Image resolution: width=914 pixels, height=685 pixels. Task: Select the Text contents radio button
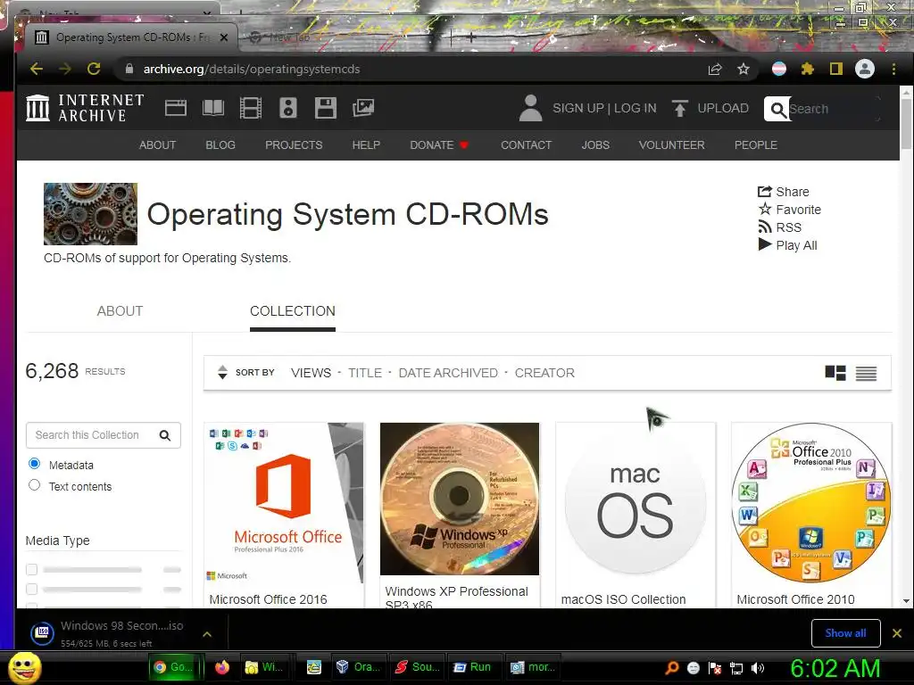click(x=35, y=485)
